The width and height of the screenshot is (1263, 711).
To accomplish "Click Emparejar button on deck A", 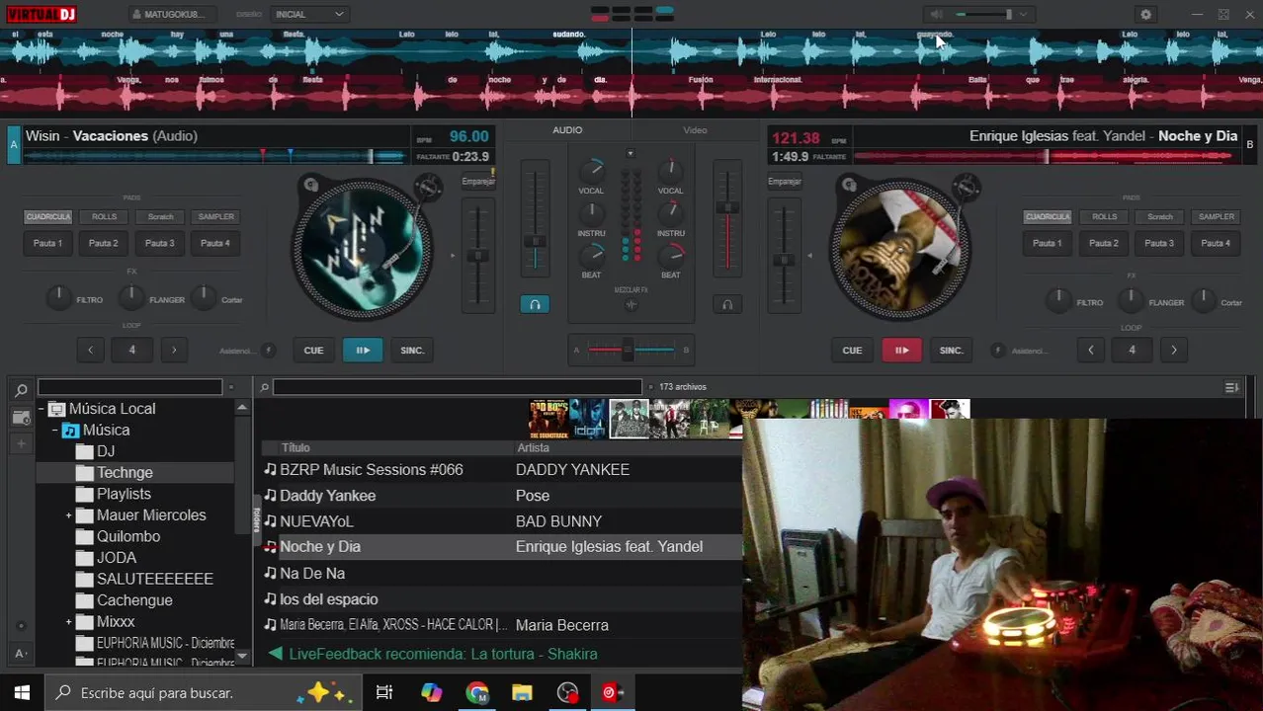I will 478,182.
